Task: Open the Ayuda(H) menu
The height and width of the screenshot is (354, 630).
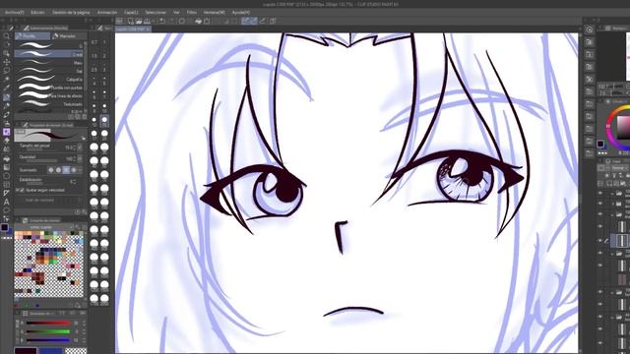Action: point(240,13)
